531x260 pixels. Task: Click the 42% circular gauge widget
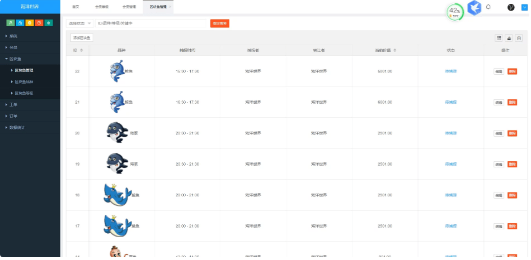click(455, 12)
